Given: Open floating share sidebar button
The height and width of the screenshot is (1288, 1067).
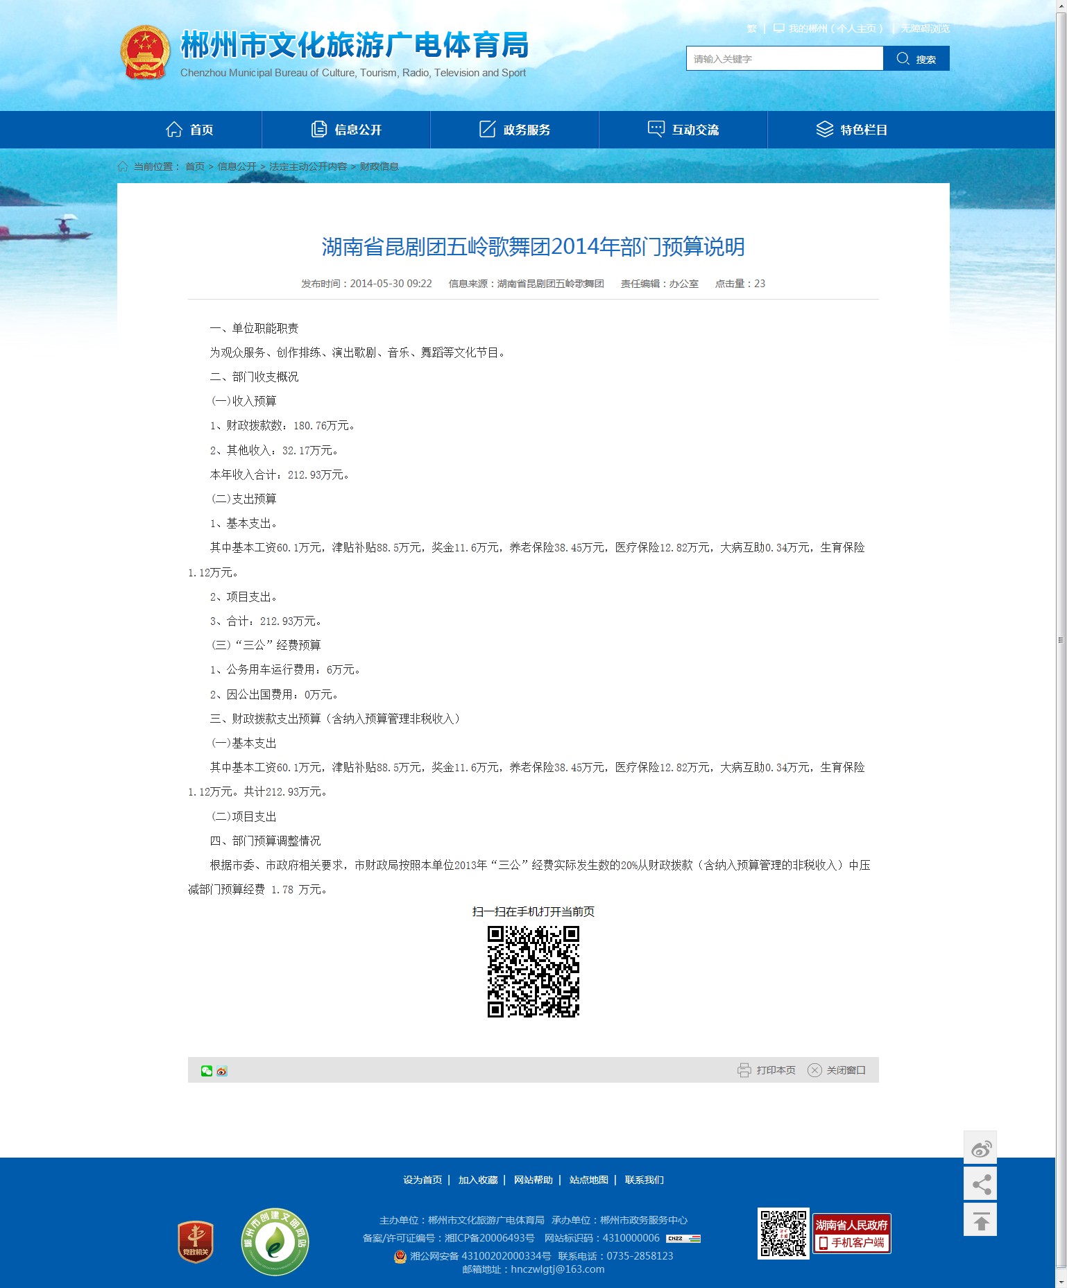Looking at the screenshot, I should point(980,1183).
